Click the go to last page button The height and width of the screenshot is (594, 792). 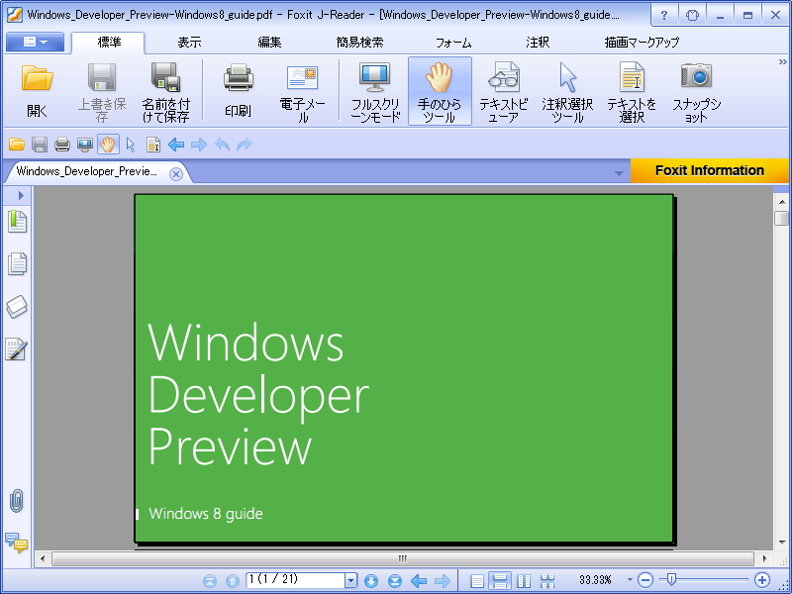point(395,581)
